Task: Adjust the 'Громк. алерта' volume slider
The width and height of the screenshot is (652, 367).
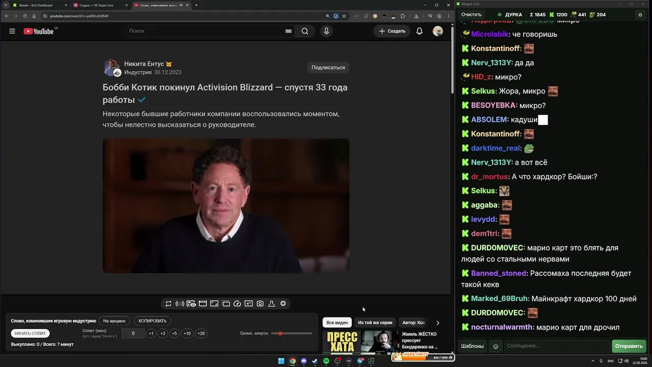Action: coord(291,333)
